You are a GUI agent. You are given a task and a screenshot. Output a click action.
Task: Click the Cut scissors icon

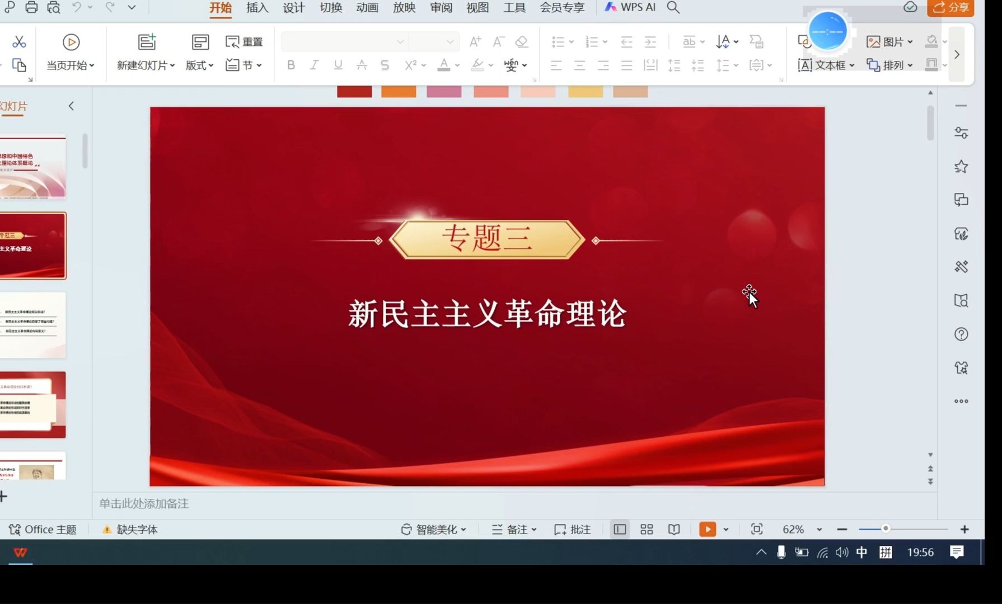(x=19, y=42)
